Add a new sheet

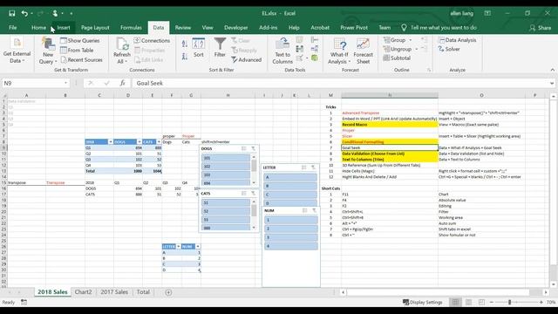pos(168,292)
